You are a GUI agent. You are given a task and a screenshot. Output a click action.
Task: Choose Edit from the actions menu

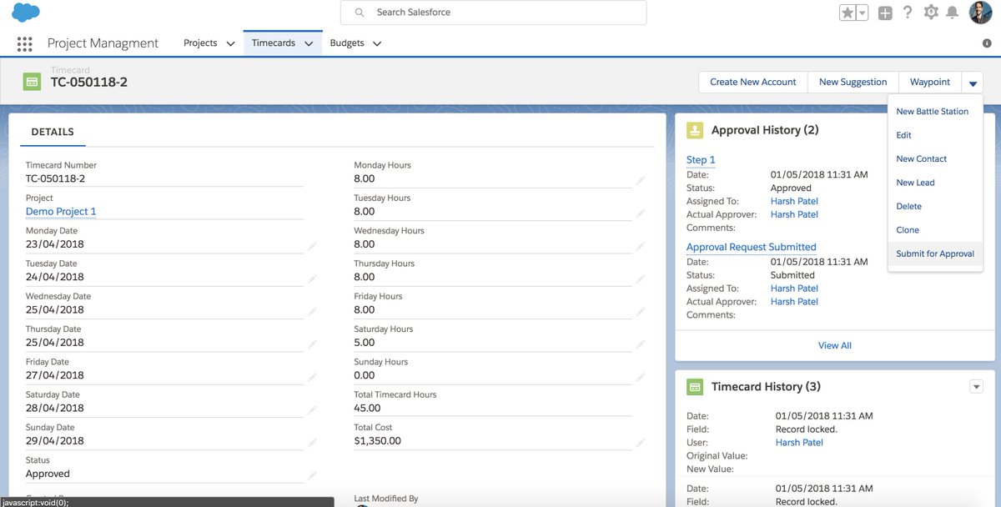(903, 135)
